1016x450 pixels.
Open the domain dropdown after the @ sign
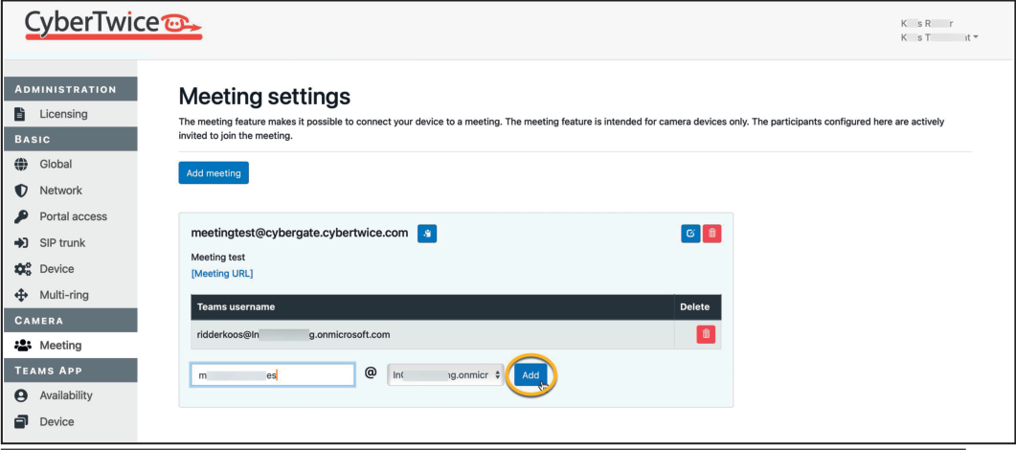coord(446,374)
